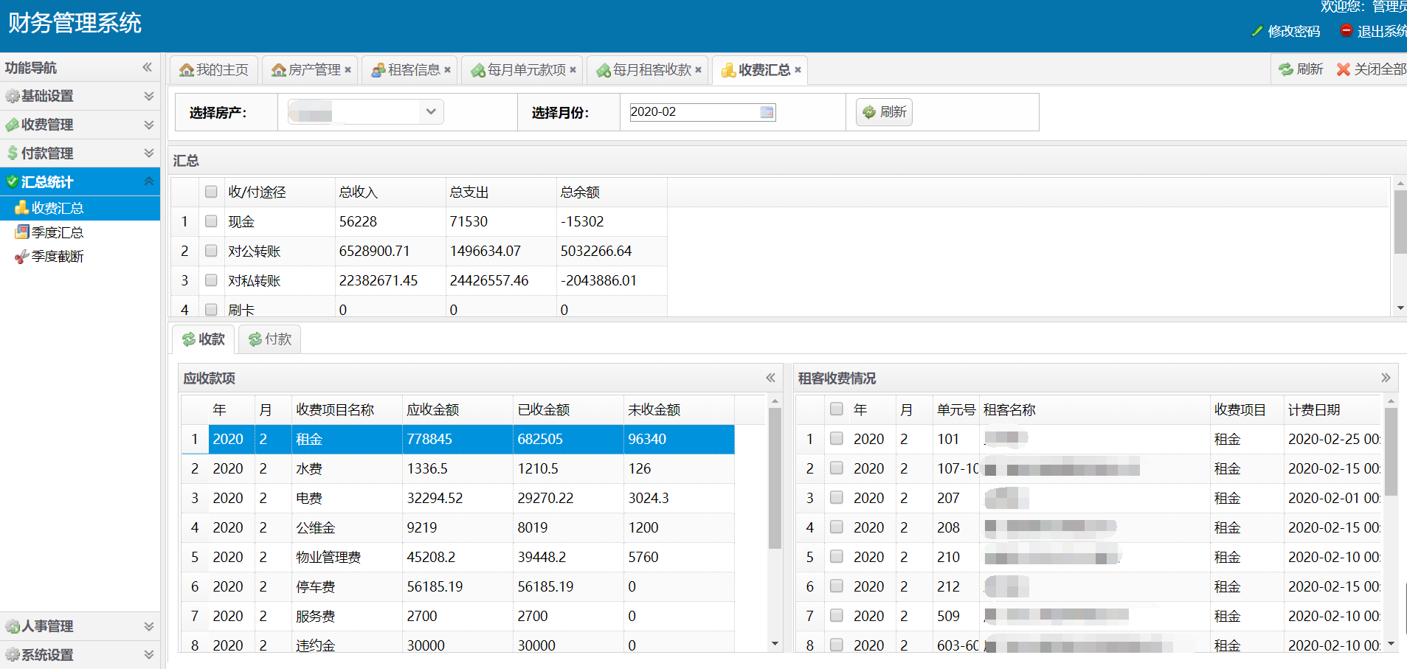The image size is (1407, 669).
Task: Close the 收费汇总 tab
Action: click(x=798, y=70)
